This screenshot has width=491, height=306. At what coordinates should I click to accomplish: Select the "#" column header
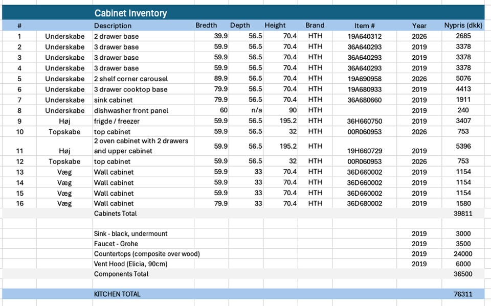(19, 26)
